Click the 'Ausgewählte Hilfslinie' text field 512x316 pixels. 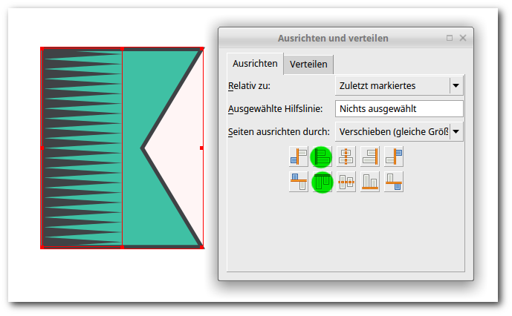coord(399,109)
